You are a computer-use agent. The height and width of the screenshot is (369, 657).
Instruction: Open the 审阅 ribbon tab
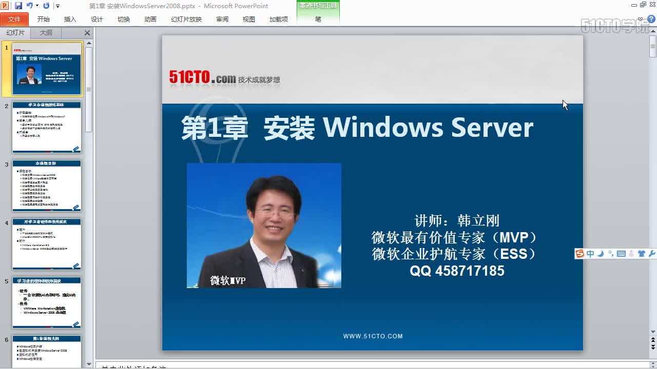coord(222,19)
